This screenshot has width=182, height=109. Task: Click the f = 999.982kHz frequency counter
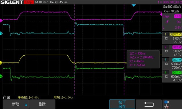(170, 2)
